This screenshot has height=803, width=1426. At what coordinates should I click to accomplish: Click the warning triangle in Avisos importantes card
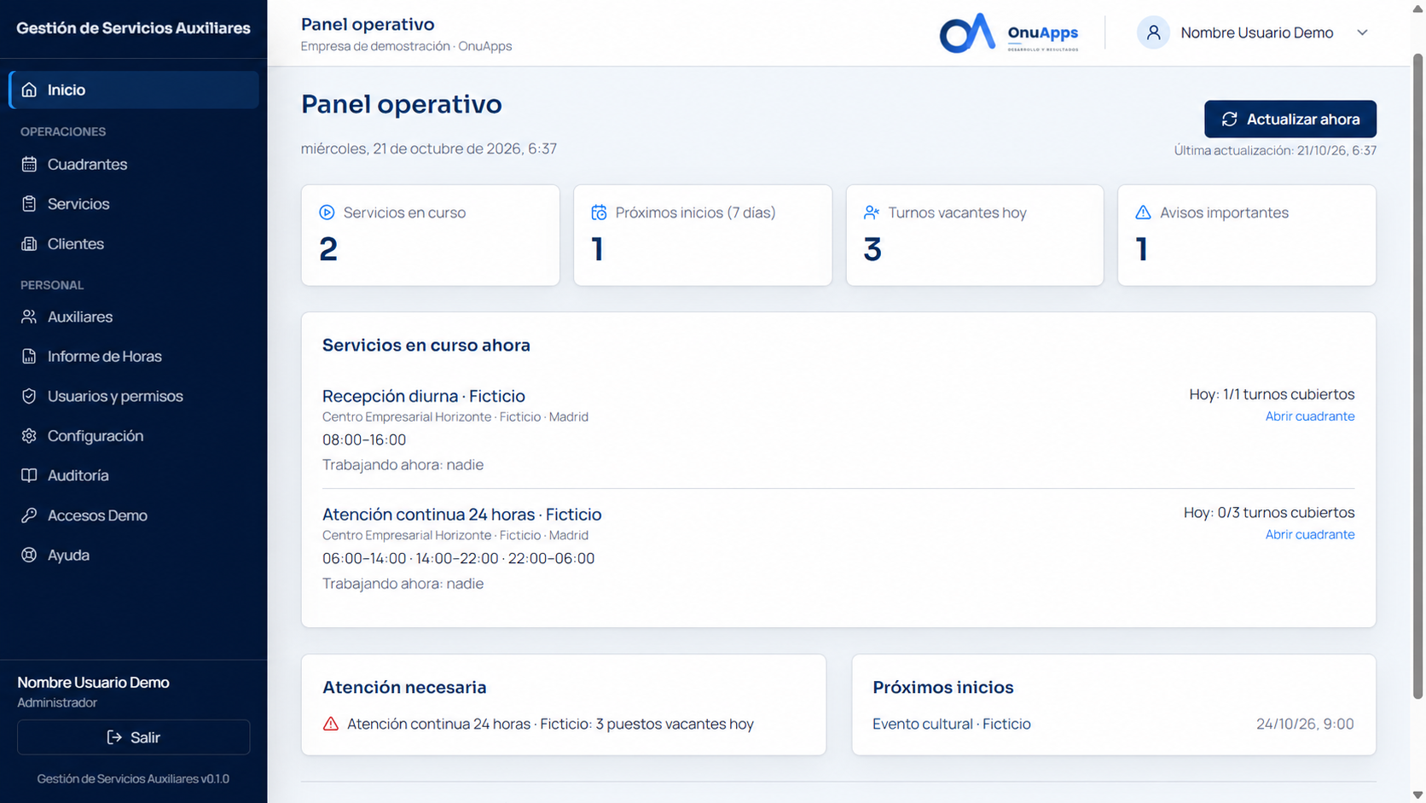[x=1143, y=212]
